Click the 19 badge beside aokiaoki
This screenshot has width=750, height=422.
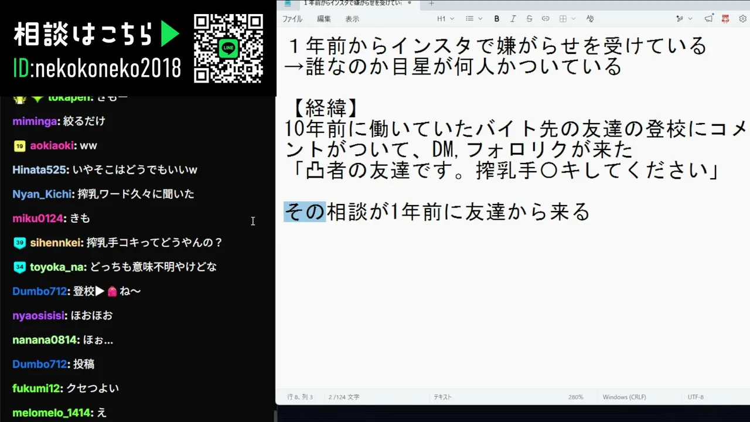(19, 146)
